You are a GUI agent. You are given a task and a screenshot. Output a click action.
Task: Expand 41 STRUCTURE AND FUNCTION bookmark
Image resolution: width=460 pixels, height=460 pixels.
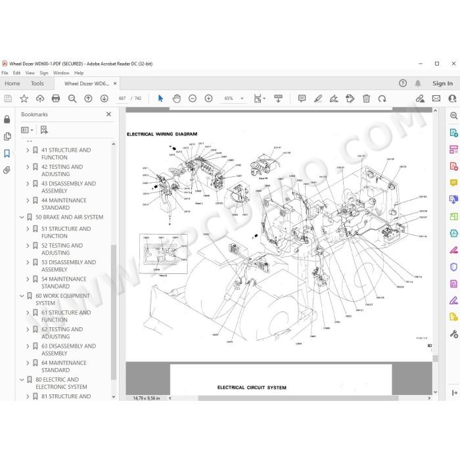click(28, 150)
